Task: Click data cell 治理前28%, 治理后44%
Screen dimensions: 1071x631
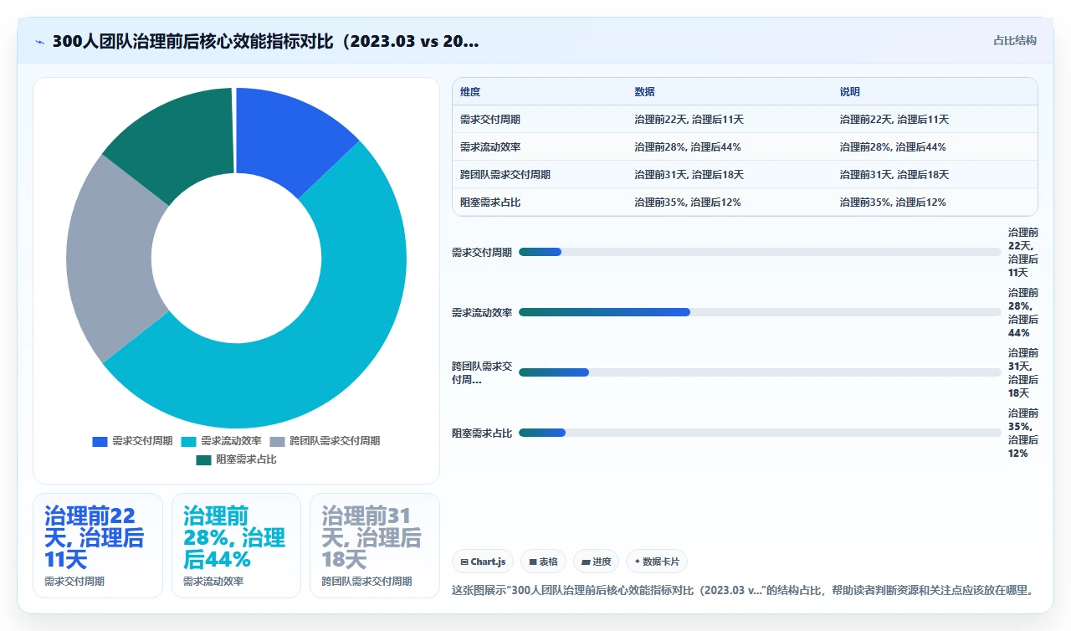Action: click(x=688, y=147)
